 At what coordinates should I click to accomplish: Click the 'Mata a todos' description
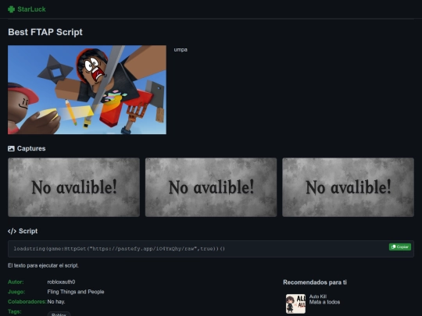coord(324,302)
